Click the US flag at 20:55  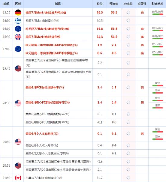(18, 166)
